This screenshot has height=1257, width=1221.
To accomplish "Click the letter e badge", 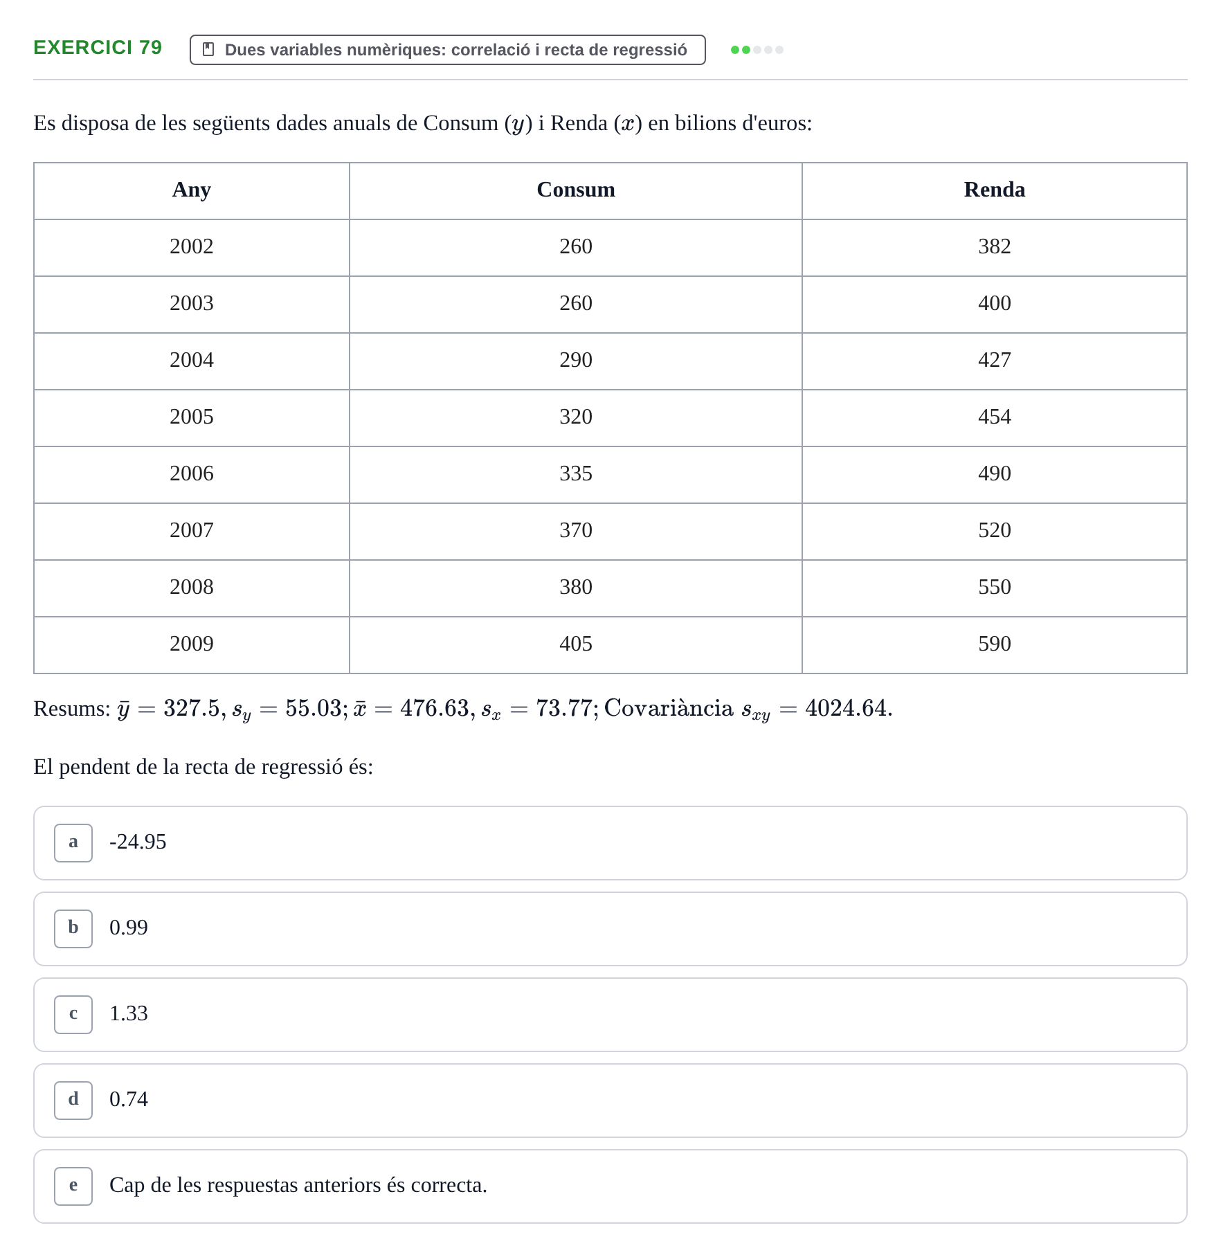I will (x=73, y=1186).
